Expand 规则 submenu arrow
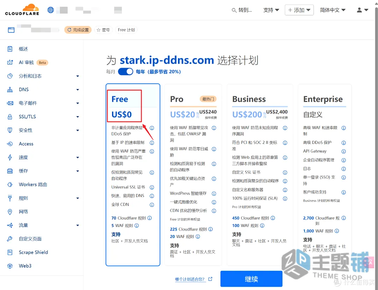The width and height of the screenshot is (378, 290). [x=78, y=198]
